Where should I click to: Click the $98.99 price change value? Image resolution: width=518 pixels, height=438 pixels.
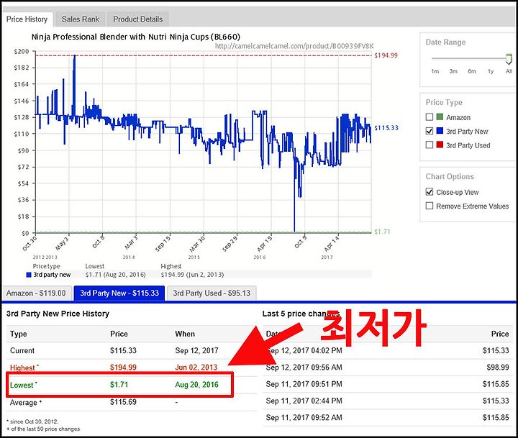(498, 368)
